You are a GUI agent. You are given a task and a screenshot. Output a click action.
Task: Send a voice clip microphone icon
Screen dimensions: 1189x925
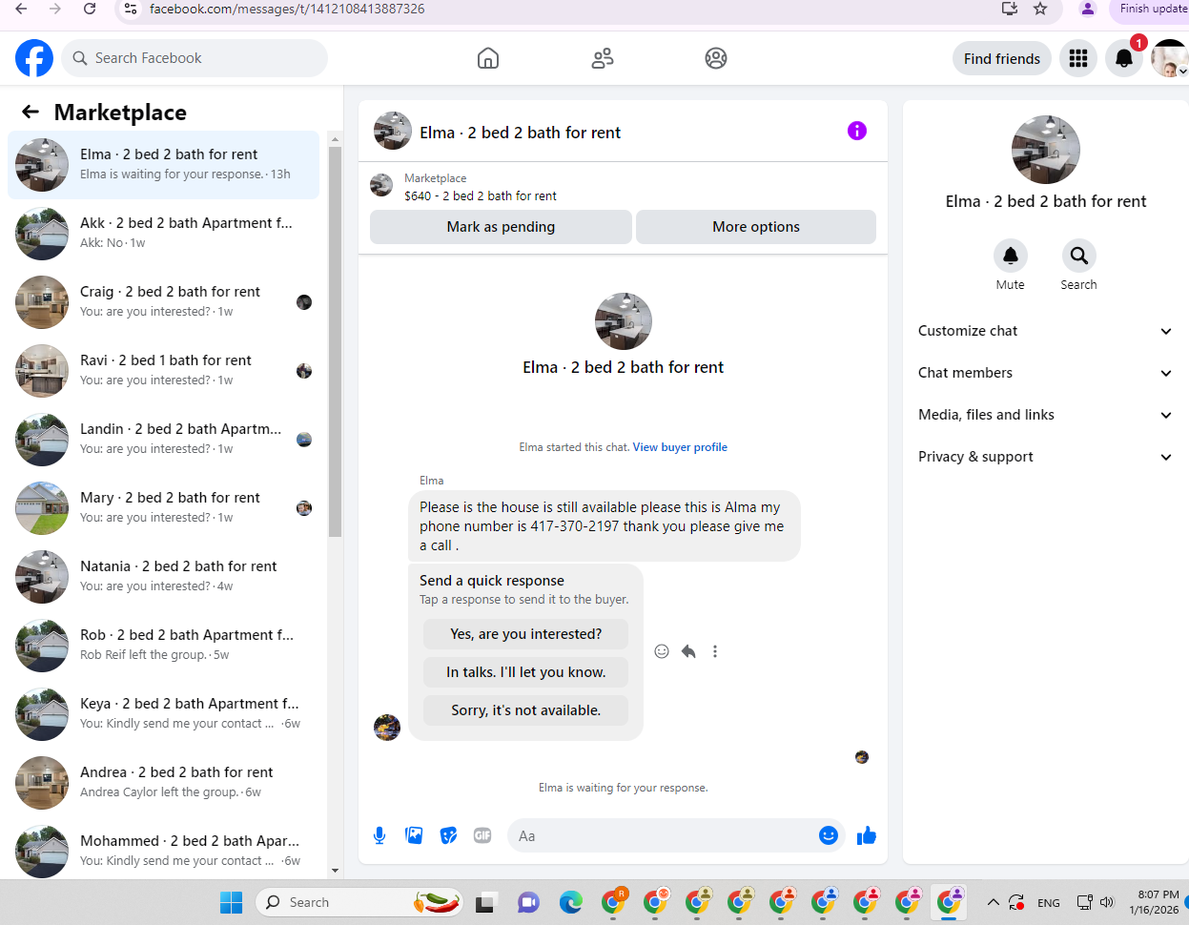click(x=379, y=836)
